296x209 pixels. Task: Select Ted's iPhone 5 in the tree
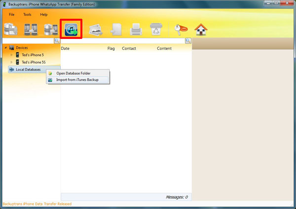click(33, 55)
